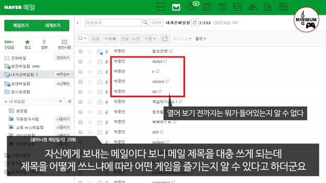Refresh the 내게쓴메일함 mailbox list
Viewport: 326px width, 183px height.
coord(195,22)
